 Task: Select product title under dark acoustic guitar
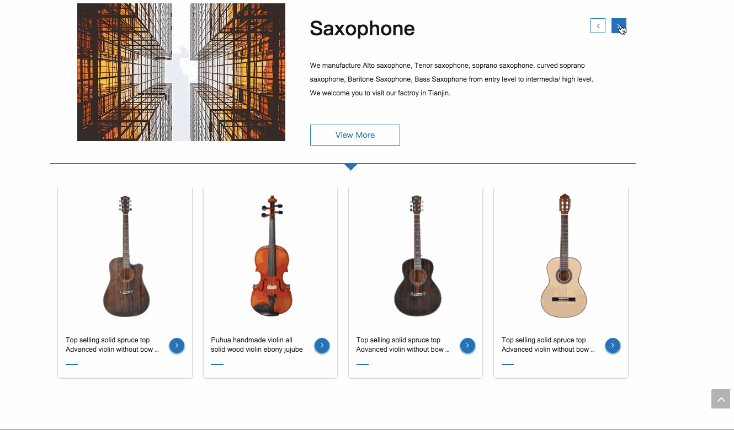coord(402,345)
